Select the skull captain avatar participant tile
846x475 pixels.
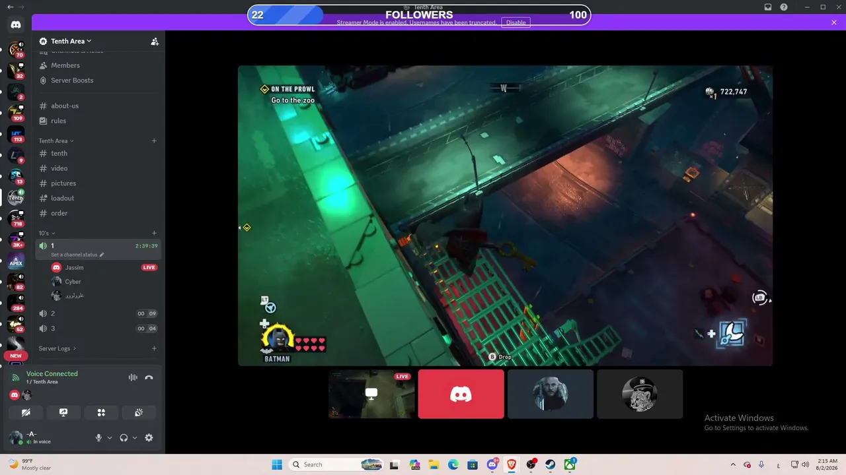pyautogui.click(x=640, y=394)
